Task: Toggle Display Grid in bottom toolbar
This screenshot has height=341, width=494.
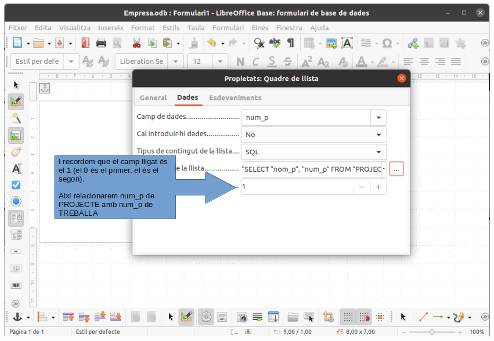Action: point(348,317)
